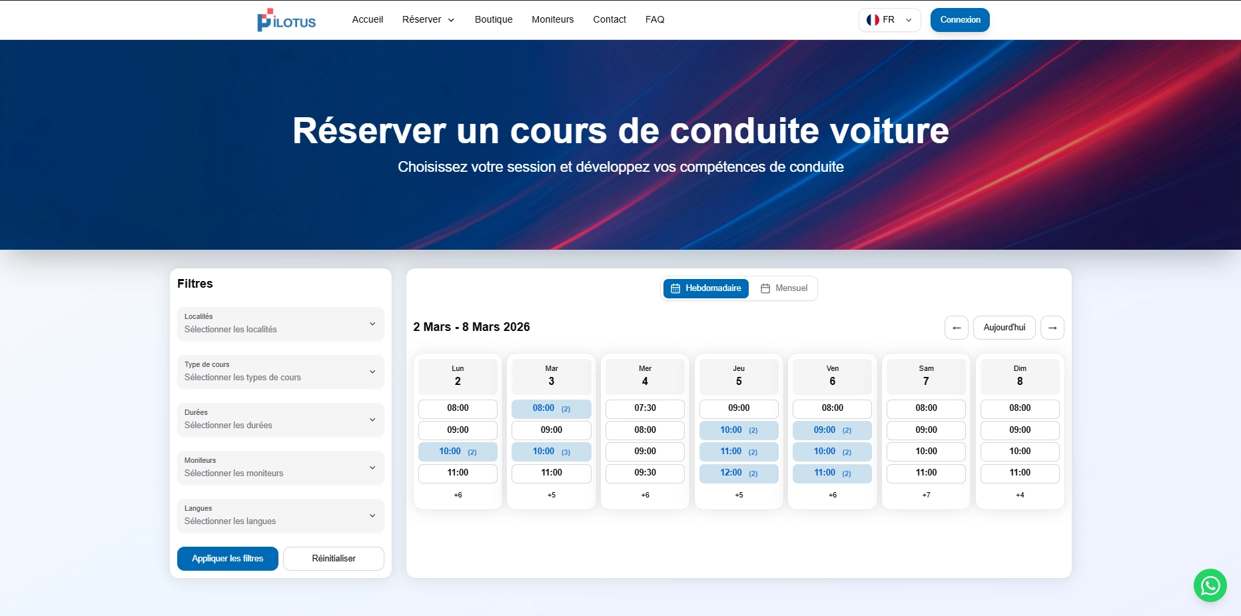Switch to Hebdomadaire weekly view
This screenshot has width=1241, height=616.
click(x=706, y=288)
